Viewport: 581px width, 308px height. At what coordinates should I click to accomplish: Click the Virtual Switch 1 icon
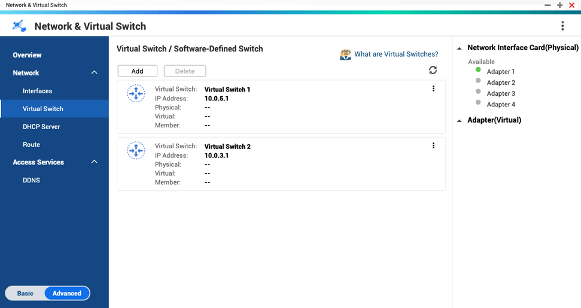[x=136, y=93]
